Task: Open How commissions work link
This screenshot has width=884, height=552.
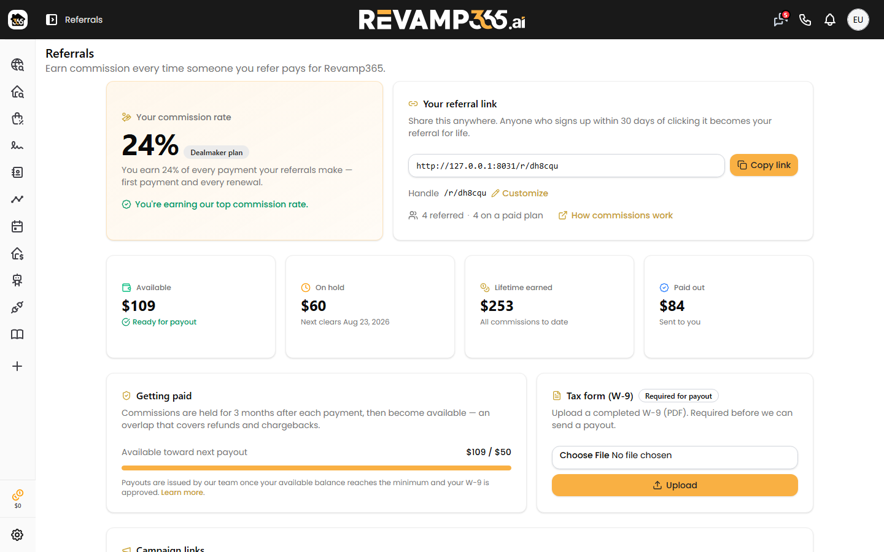Action: point(615,215)
